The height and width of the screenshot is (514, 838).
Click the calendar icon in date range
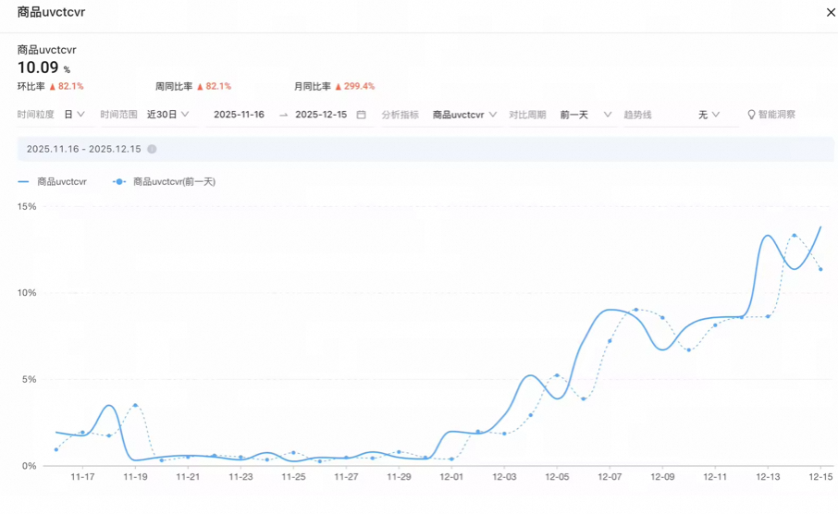pos(361,115)
